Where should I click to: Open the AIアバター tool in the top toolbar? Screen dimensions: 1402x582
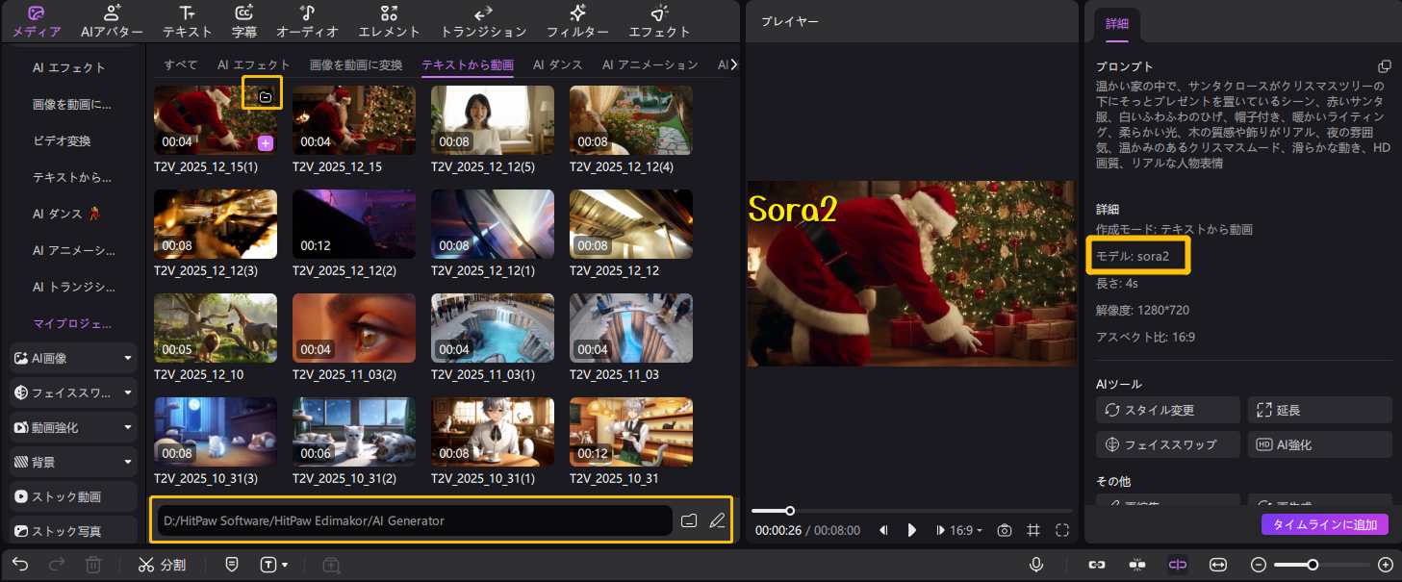click(x=110, y=21)
